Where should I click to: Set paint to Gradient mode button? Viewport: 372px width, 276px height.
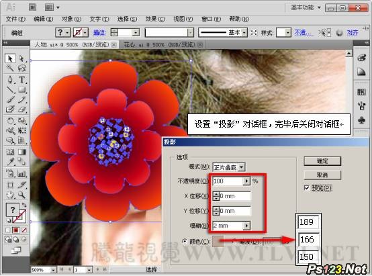click(x=16, y=230)
